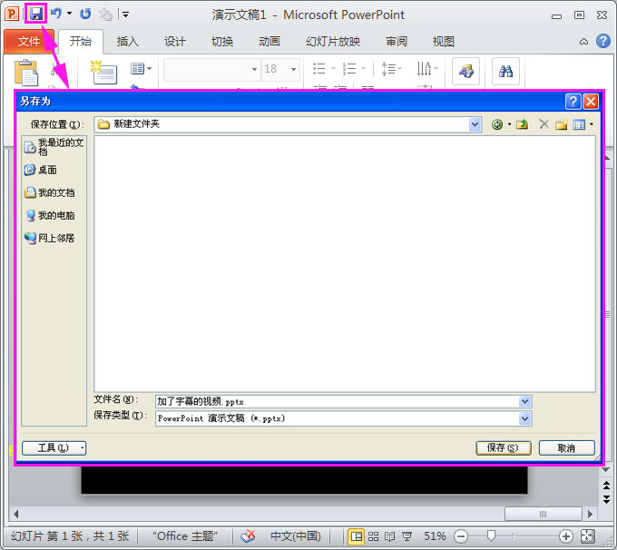Switch to the 设计 ribbon tab
Image resolution: width=617 pixels, height=550 pixels.
coord(175,42)
